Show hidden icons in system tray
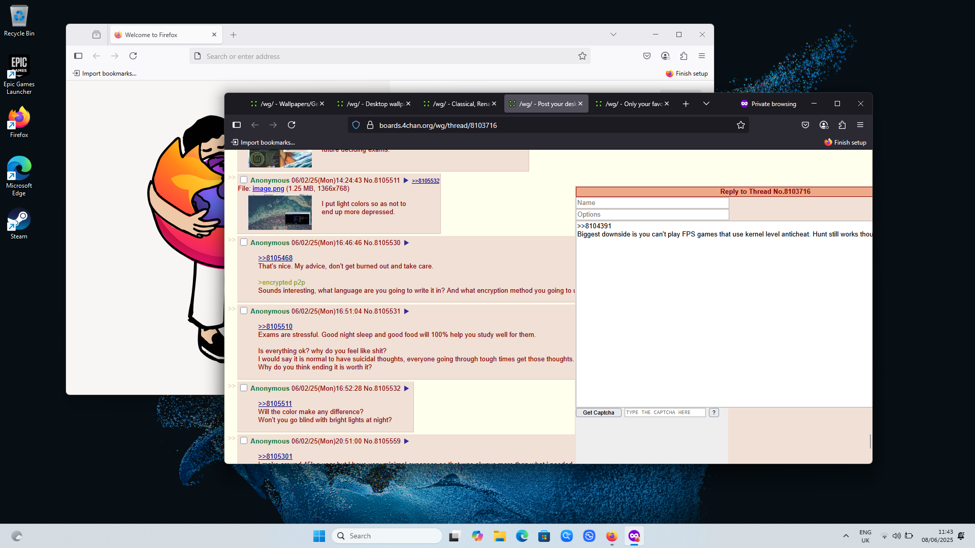This screenshot has width=975, height=548. click(846, 536)
